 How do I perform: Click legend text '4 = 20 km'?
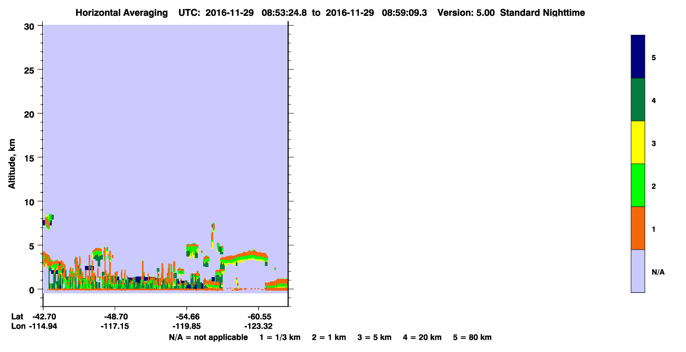(x=423, y=337)
